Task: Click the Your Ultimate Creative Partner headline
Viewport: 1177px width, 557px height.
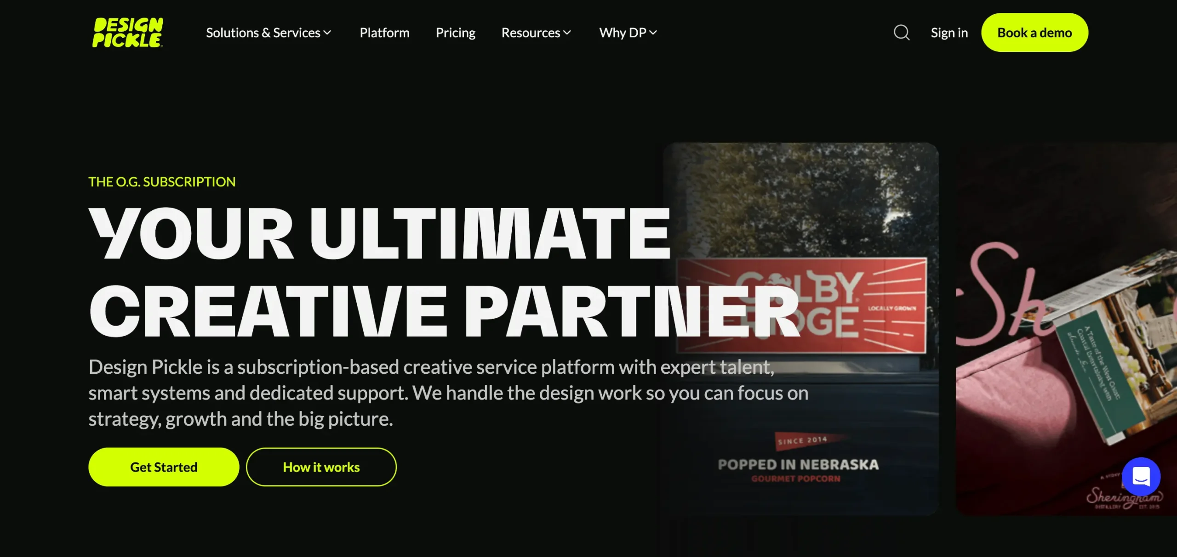Action: pyautogui.click(x=444, y=272)
